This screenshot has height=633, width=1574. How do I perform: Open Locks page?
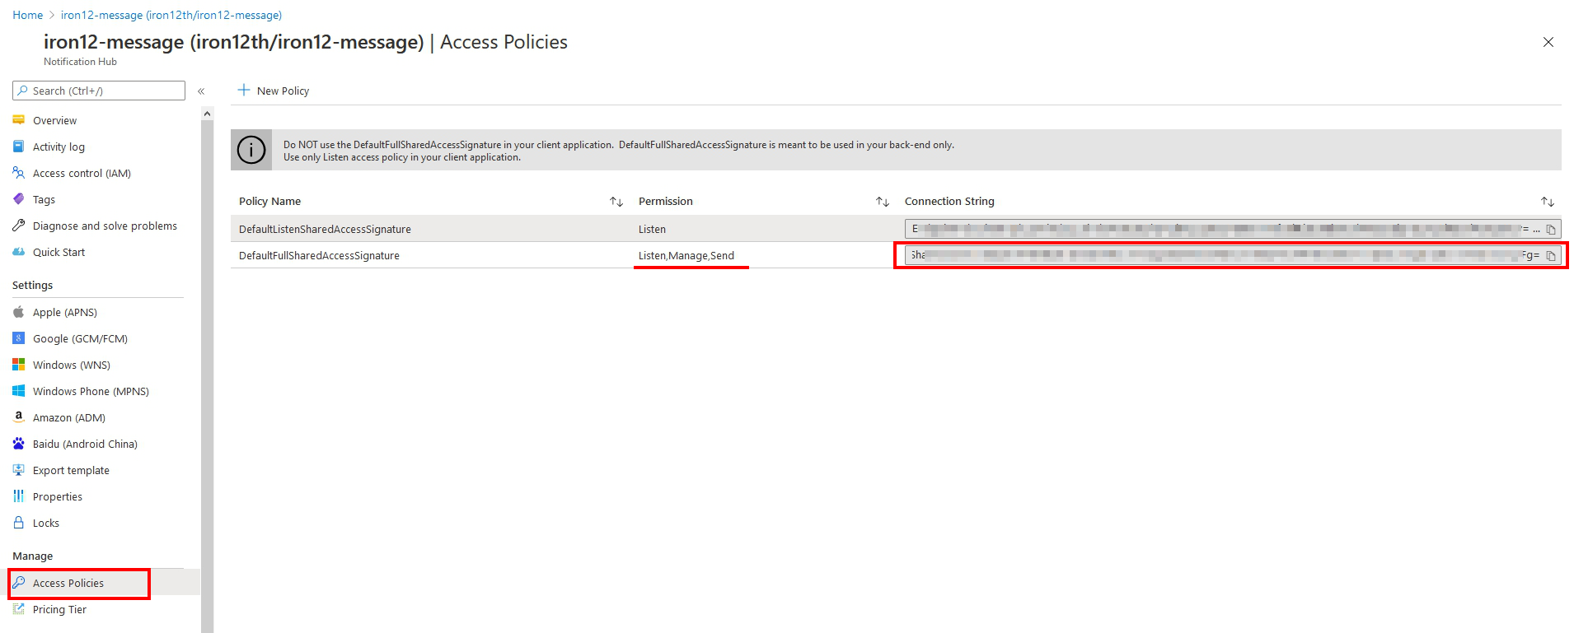46,523
